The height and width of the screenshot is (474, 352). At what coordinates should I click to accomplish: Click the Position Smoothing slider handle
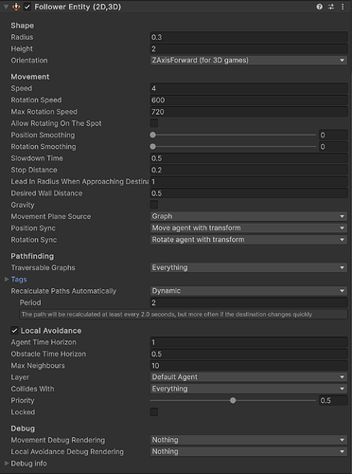153,135
